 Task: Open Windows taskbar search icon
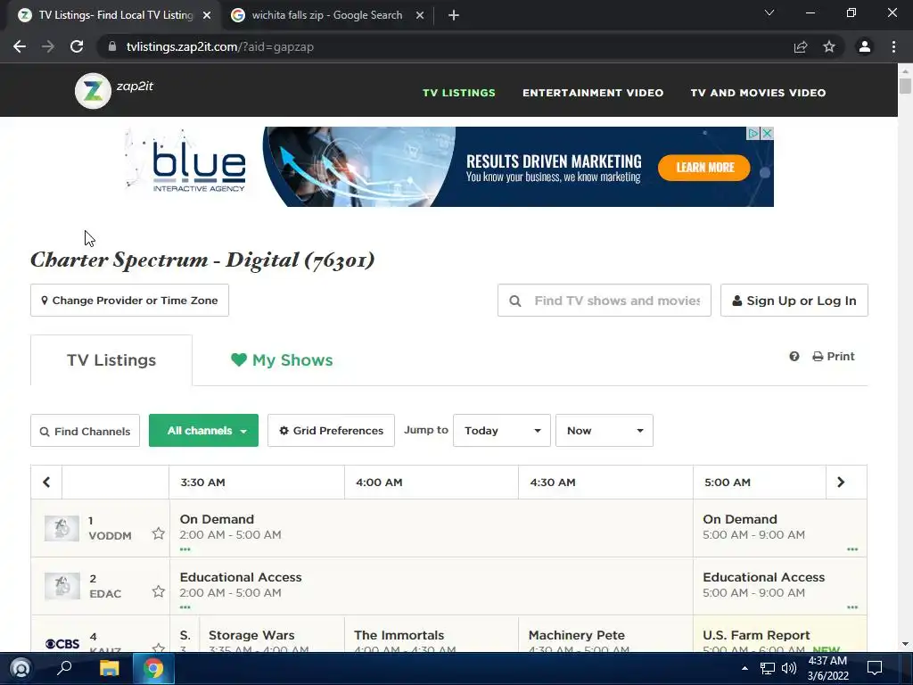[64, 668]
